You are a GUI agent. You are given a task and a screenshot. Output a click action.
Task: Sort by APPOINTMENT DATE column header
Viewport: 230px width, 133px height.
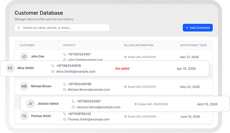click(x=194, y=45)
